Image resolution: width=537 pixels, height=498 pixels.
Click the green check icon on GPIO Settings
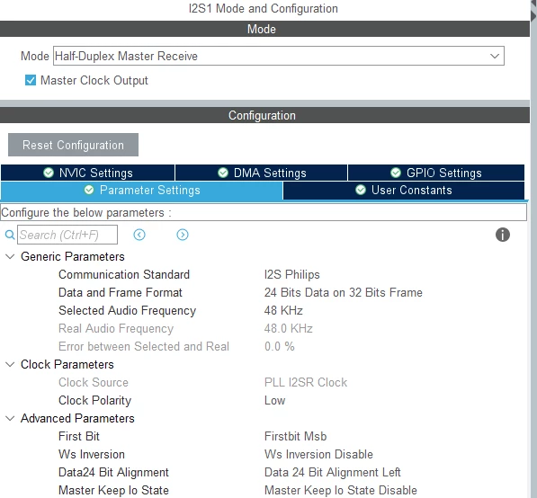396,173
